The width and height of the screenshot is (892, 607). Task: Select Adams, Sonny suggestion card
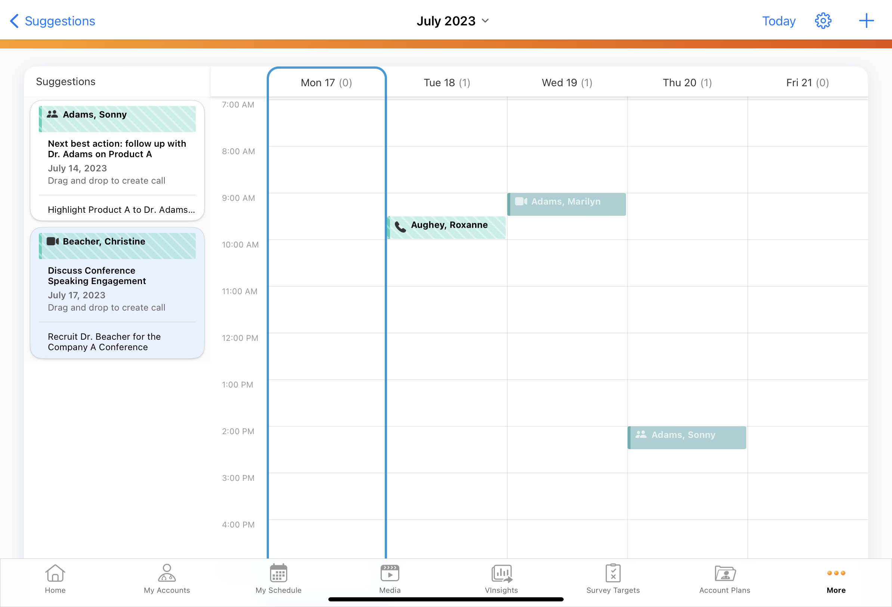click(x=117, y=161)
